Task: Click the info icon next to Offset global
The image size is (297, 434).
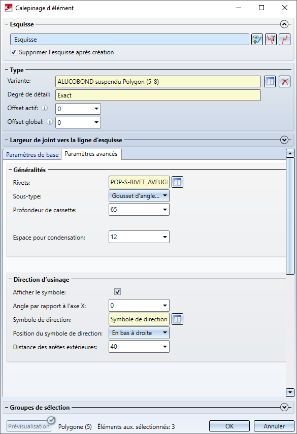Action: tap(50, 122)
